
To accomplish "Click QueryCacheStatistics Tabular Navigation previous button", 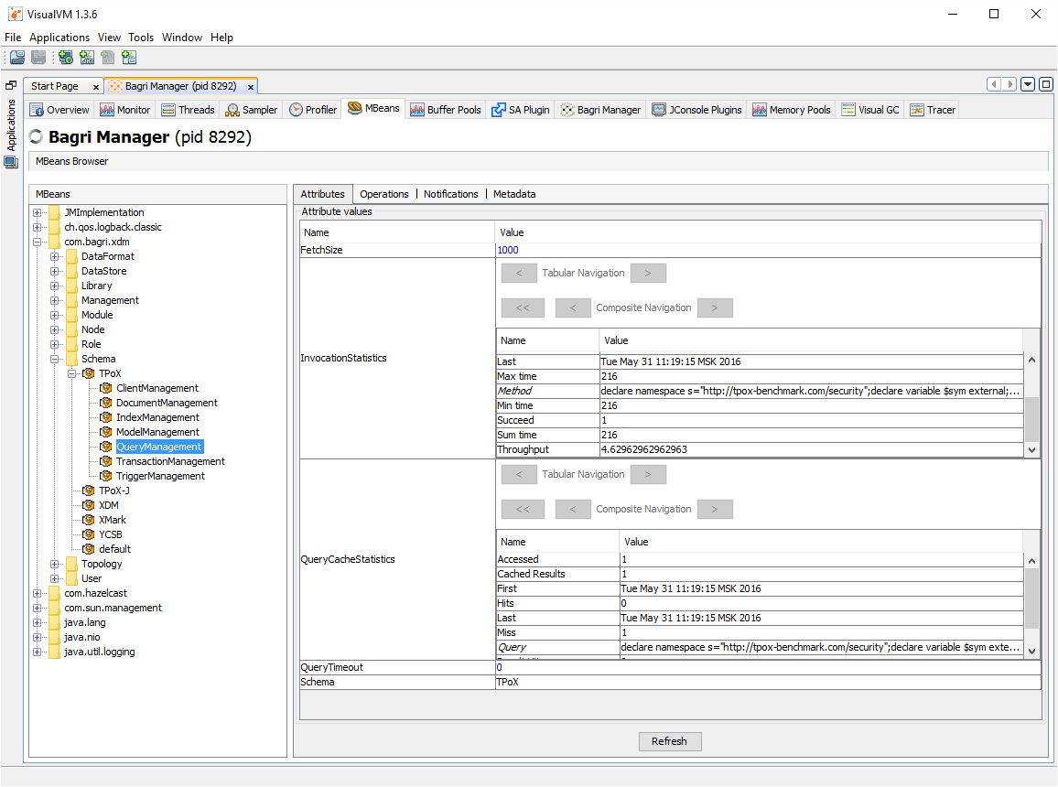I will click(519, 475).
